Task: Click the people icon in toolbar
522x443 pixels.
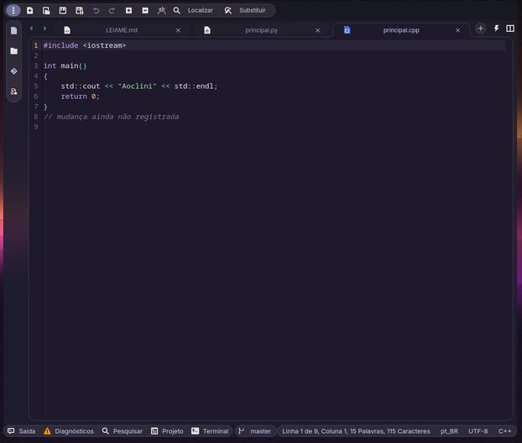Action: 161,10
